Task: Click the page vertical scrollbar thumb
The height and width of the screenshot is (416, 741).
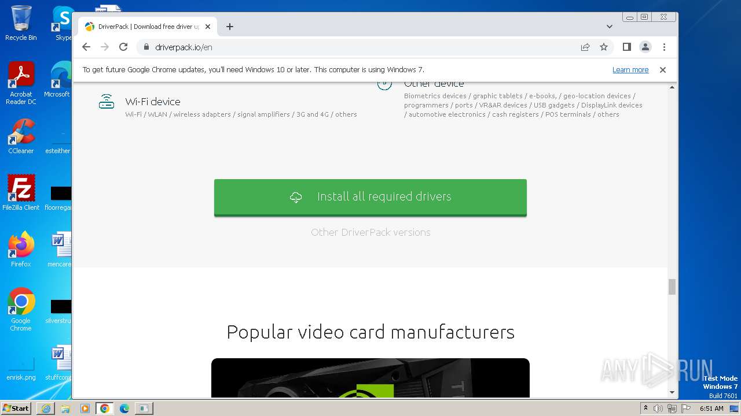Action: [672, 287]
